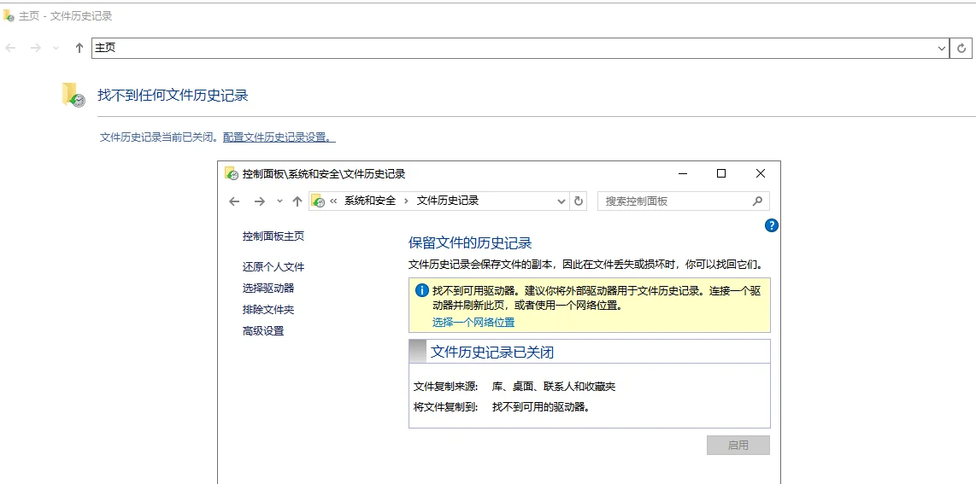976x484 pixels.
Task: Click the 启用 button
Action: (x=738, y=446)
